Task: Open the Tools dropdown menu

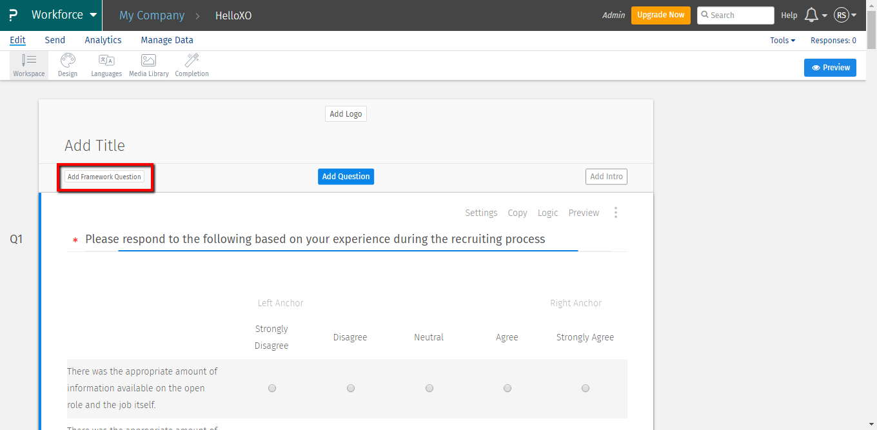Action: [782, 40]
